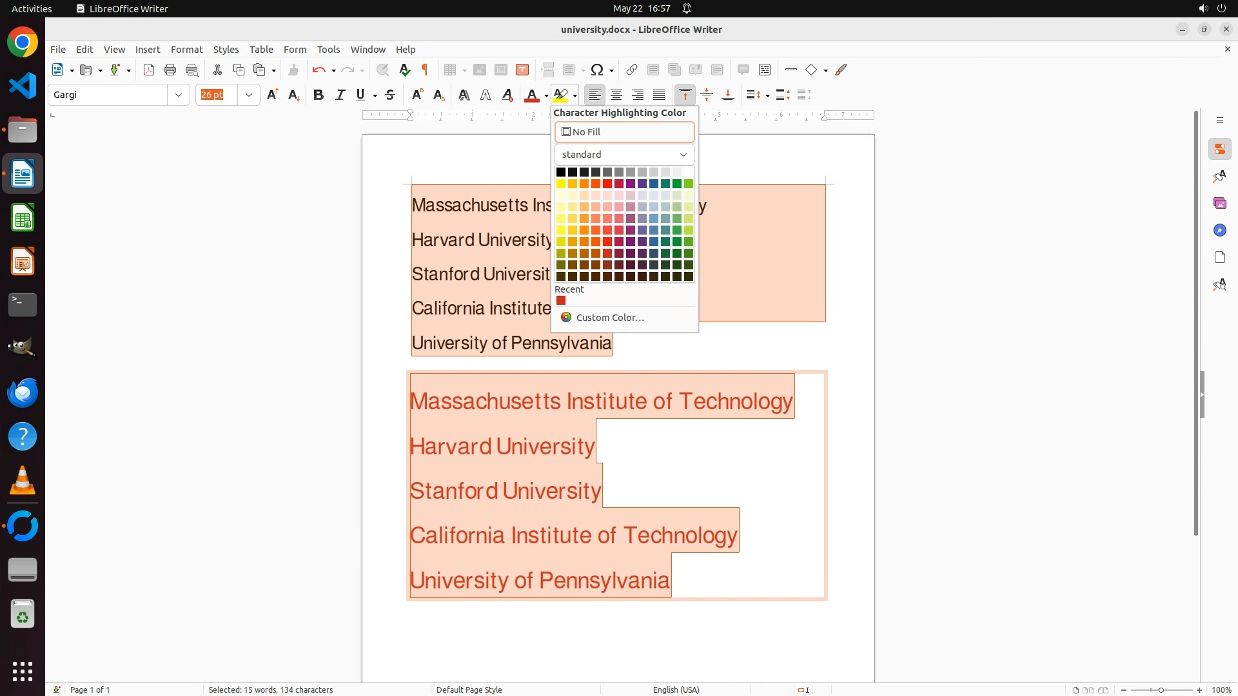Click the Insert Hyperlink icon
Screen dimensions: 1238x696
tap(632, 70)
